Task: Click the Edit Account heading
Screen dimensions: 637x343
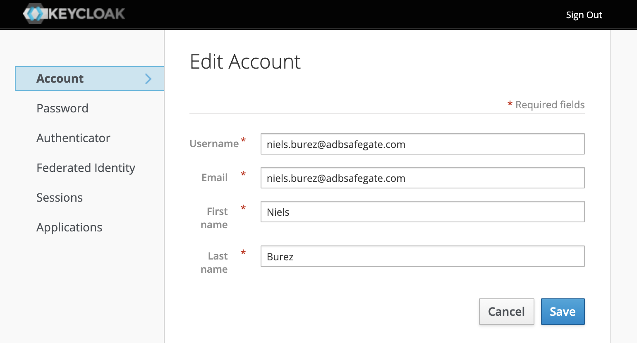Action: tap(245, 62)
